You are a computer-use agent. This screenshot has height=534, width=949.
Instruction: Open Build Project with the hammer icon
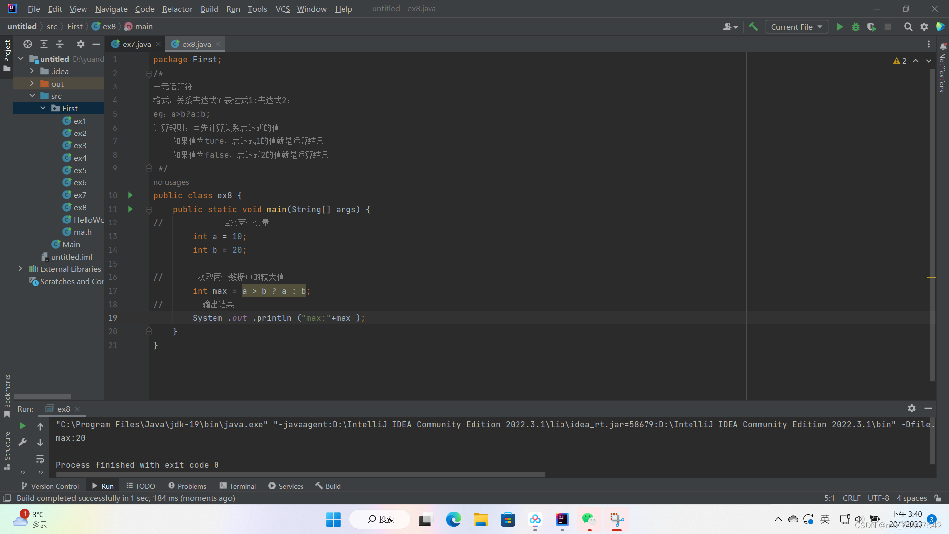(x=754, y=27)
